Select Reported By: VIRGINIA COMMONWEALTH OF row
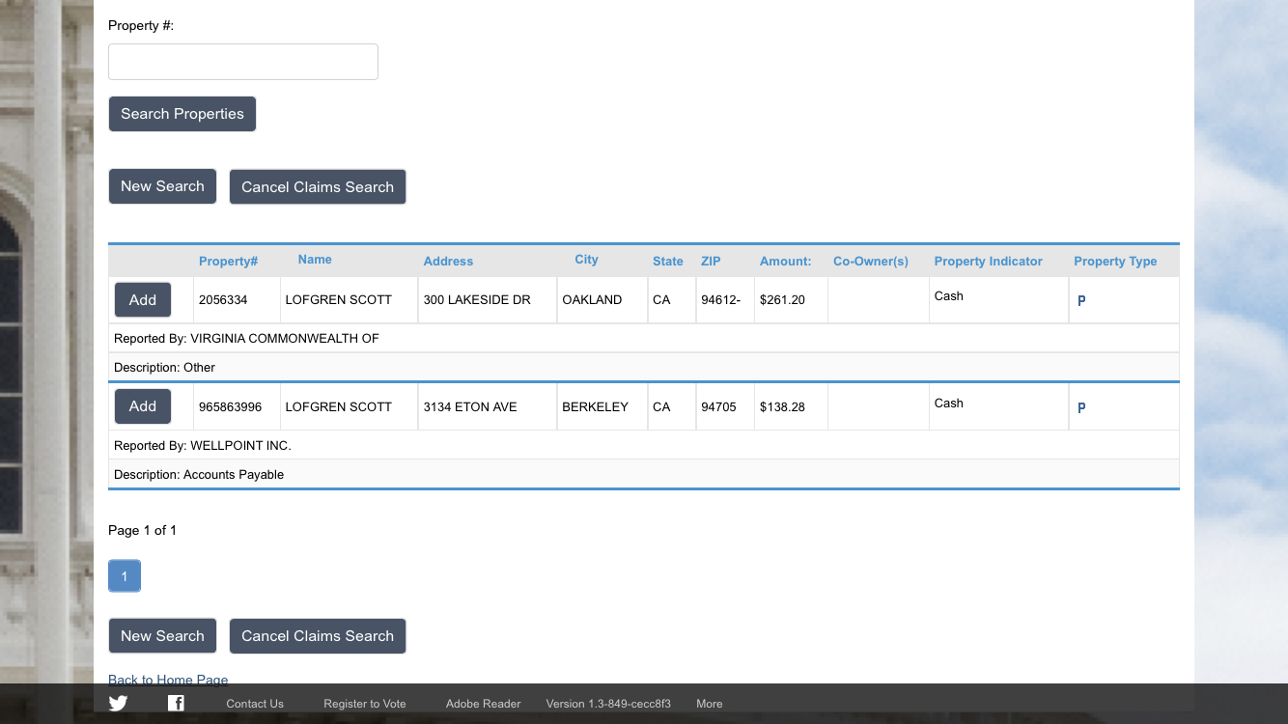Screen dimensions: 1288x724 (x=644, y=339)
